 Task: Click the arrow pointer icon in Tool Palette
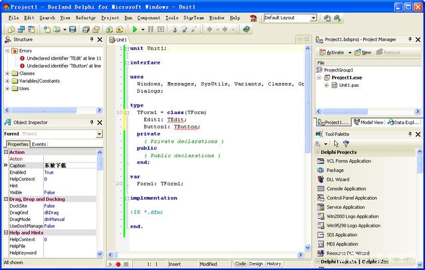tap(336, 143)
